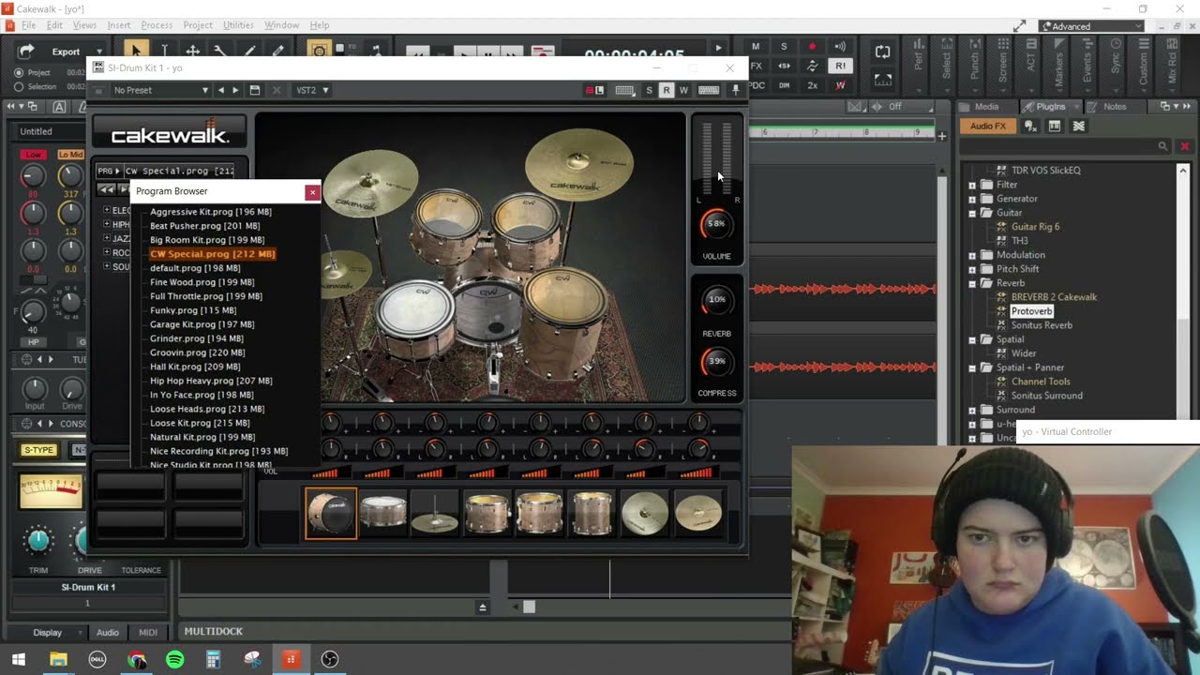Image resolution: width=1200 pixels, height=675 pixels.
Task: Click the global Mute M button
Action: tap(756, 47)
